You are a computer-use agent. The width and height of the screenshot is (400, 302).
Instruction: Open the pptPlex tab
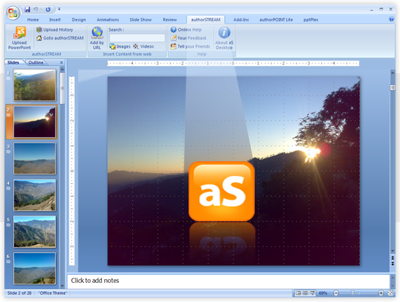click(x=310, y=20)
